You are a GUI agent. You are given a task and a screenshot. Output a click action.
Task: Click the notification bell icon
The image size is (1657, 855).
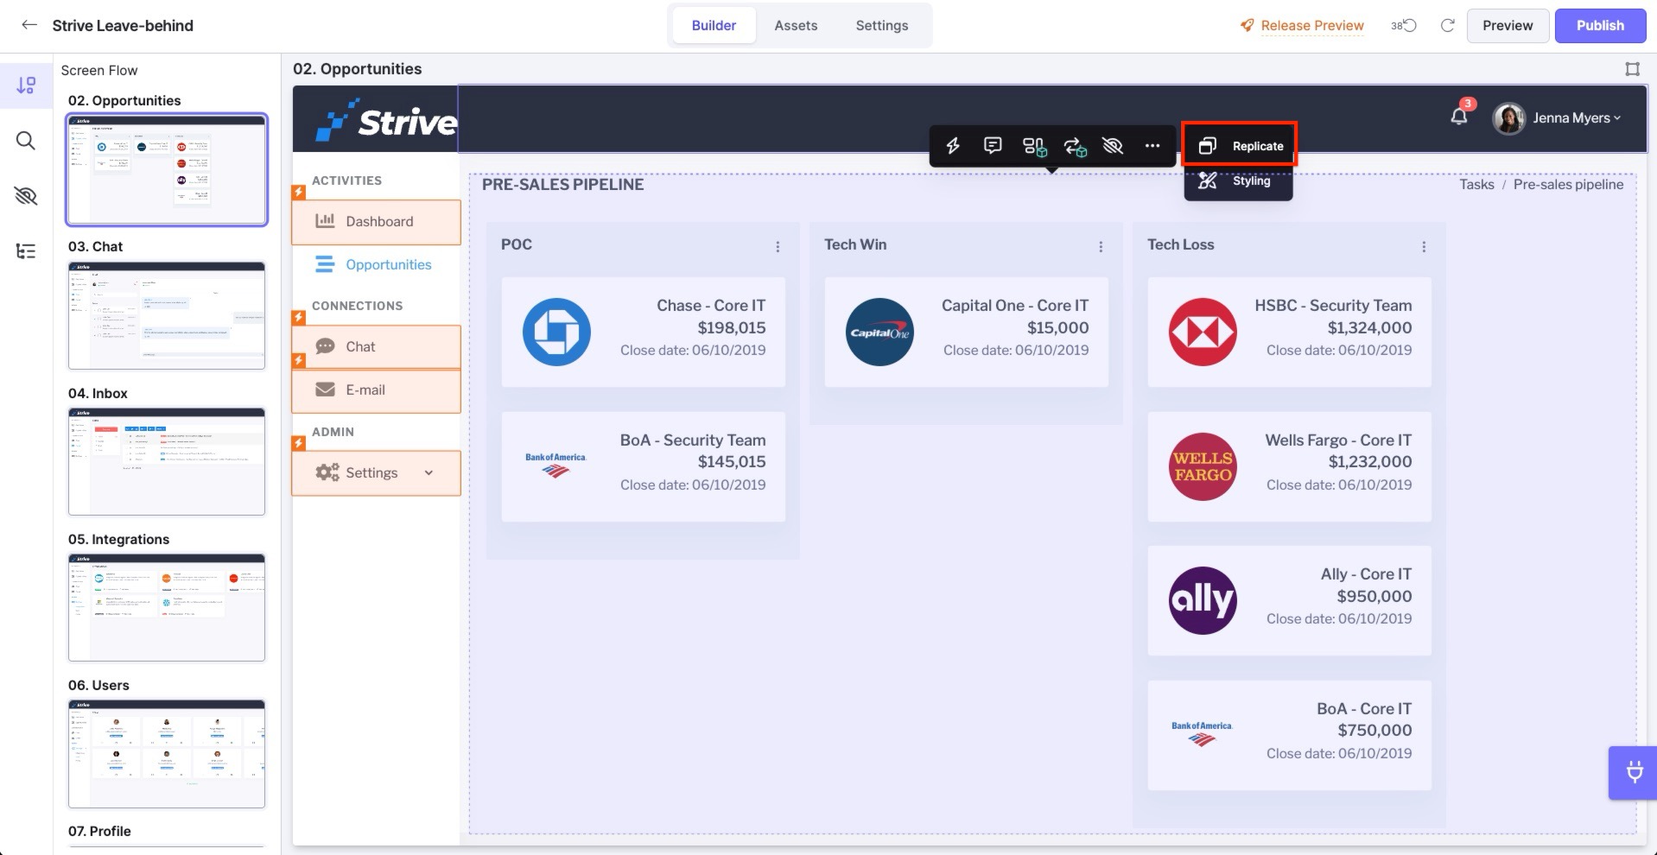click(x=1459, y=117)
